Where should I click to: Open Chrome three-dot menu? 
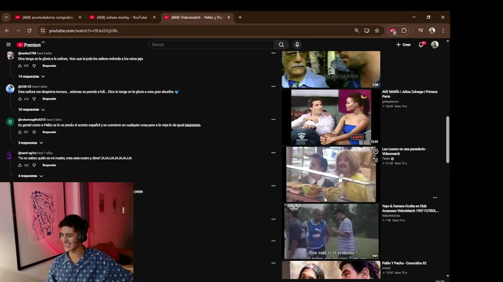443,31
